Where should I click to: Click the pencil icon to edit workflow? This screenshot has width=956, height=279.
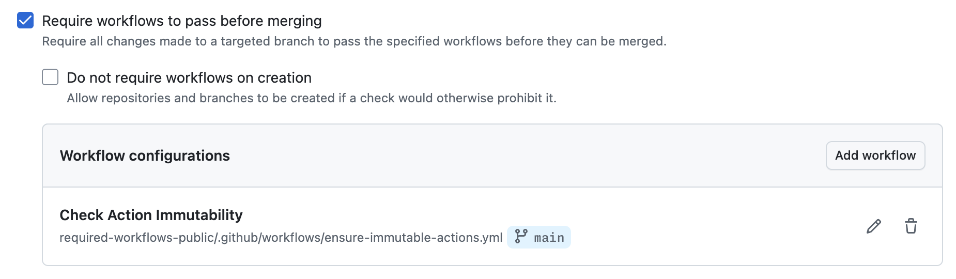pyautogui.click(x=874, y=226)
